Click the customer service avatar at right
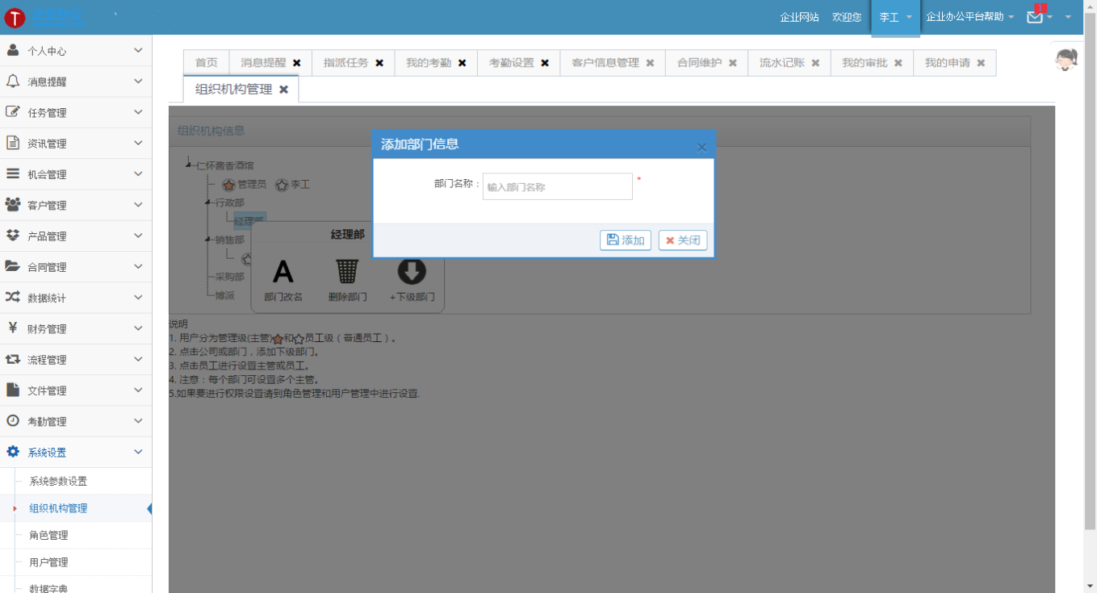The width and height of the screenshot is (1097, 593). click(1067, 60)
